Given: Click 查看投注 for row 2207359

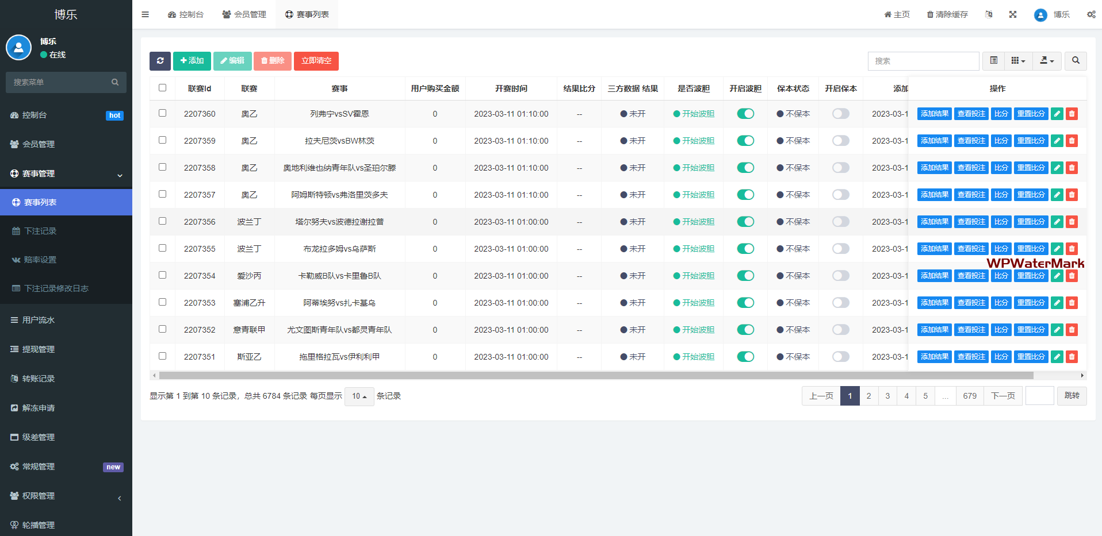Looking at the screenshot, I should point(971,141).
